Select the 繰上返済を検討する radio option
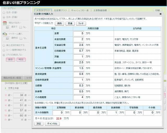167x133 pixels. coord(4,45)
